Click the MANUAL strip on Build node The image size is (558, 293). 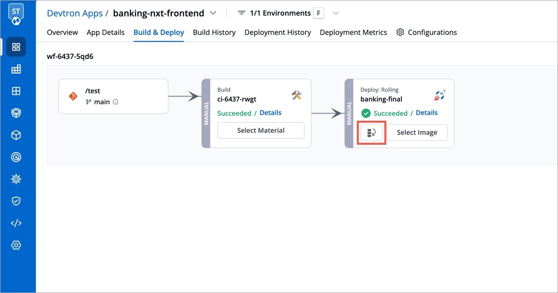(x=206, y=113)
